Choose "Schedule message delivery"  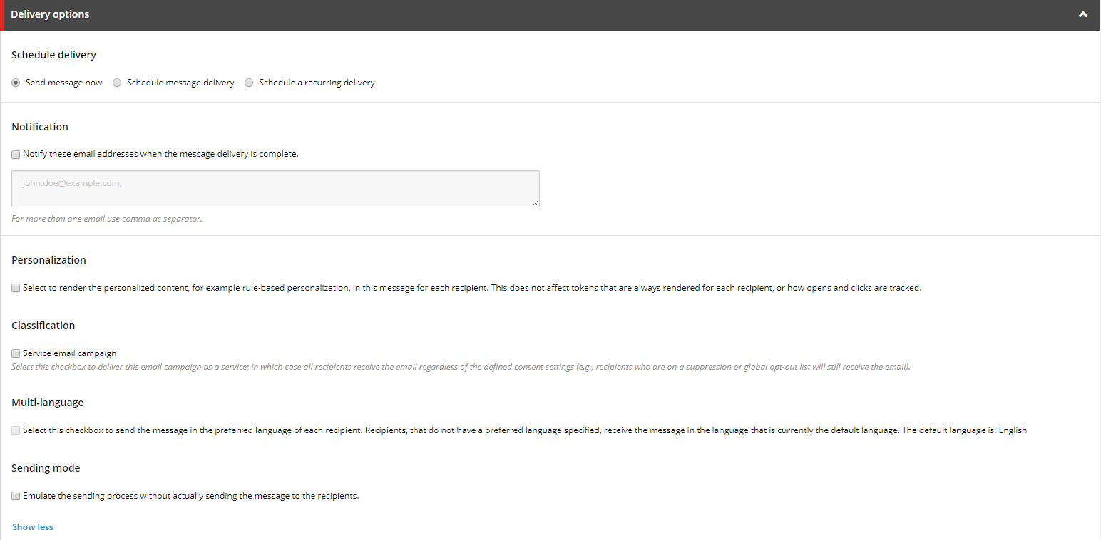click(116, 82)
